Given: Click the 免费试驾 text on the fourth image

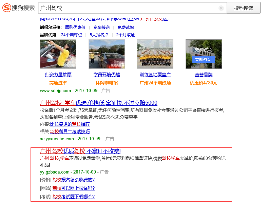Looking at the screenshot, I should [x=204, y=50].
